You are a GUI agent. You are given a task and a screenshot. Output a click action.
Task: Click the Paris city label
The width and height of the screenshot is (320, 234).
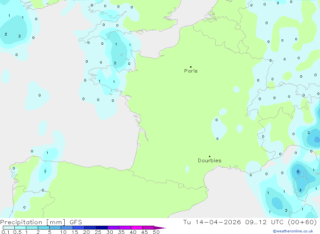coord(191,71)
